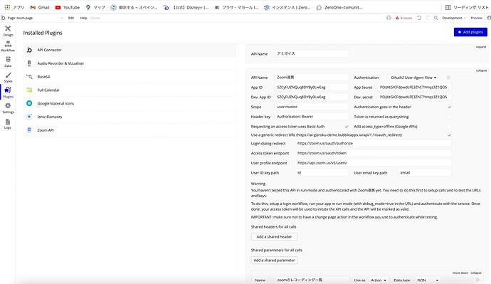491x284 pixels.
Task: Open the ZeroOne-comunit bookmark
Action: click(x=339, y=7)
